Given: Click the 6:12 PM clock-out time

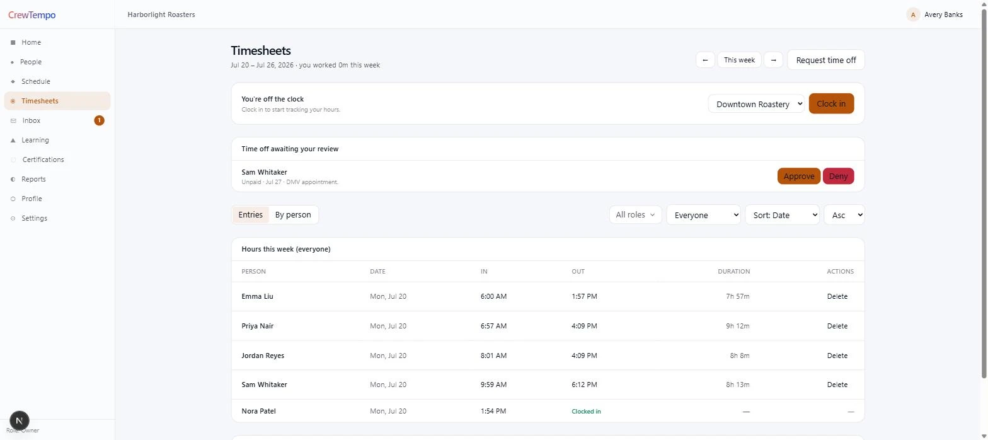Looking at the screenshot, I should [x=584, y=385].
